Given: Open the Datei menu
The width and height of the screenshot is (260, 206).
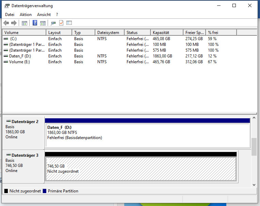Looking at the screenshot, I should [10, 15].
